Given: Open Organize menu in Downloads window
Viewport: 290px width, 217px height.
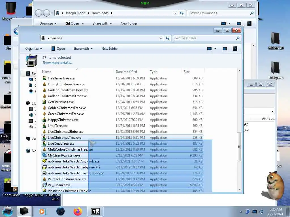Looking at the screenshot, I should pyautogui.click(x=48, y=23).
